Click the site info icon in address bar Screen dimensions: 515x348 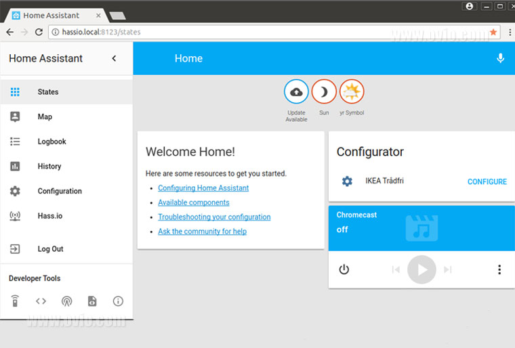click(56, 32)
